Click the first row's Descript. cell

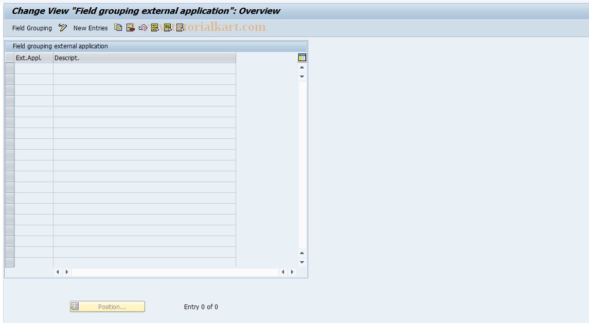144,68
